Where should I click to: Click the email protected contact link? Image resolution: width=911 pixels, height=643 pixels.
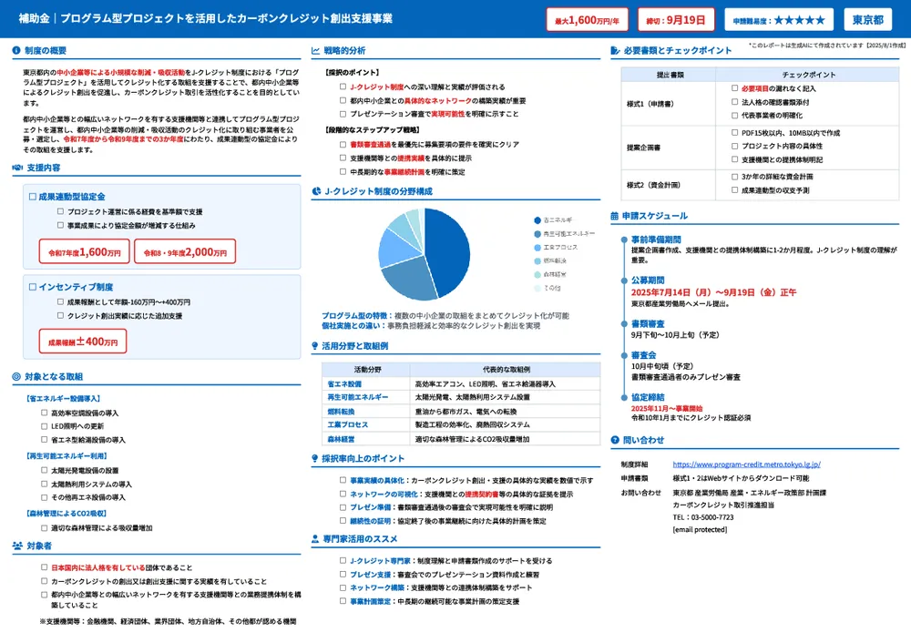[700, 530]
